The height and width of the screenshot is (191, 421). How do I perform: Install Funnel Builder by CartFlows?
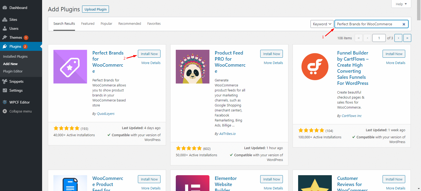click(394, 54)
